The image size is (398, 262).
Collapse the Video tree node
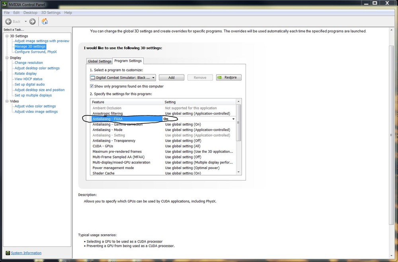(7, 101)
